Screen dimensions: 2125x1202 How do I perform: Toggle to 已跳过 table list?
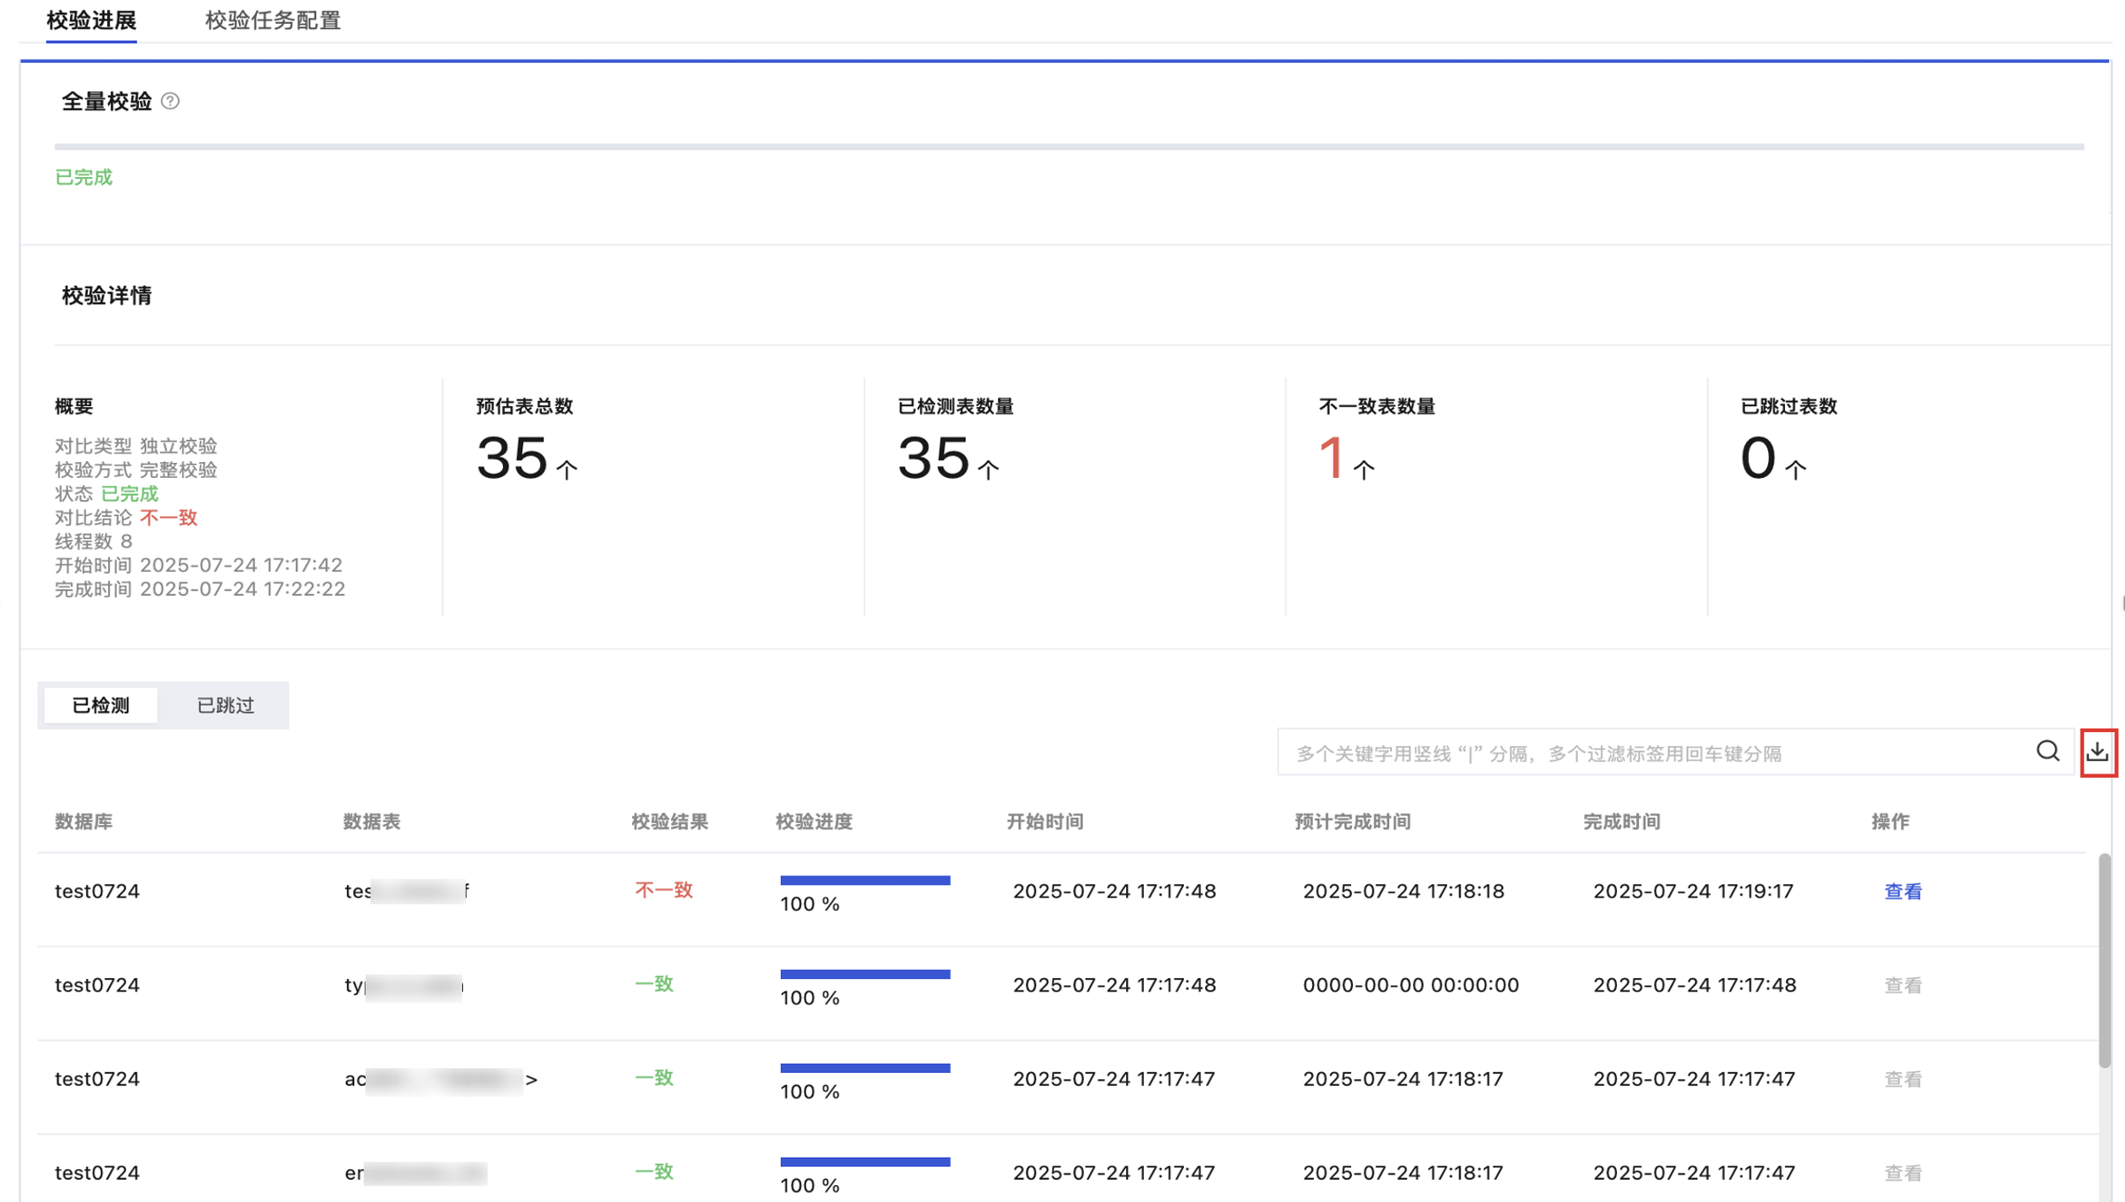(225, 705)
